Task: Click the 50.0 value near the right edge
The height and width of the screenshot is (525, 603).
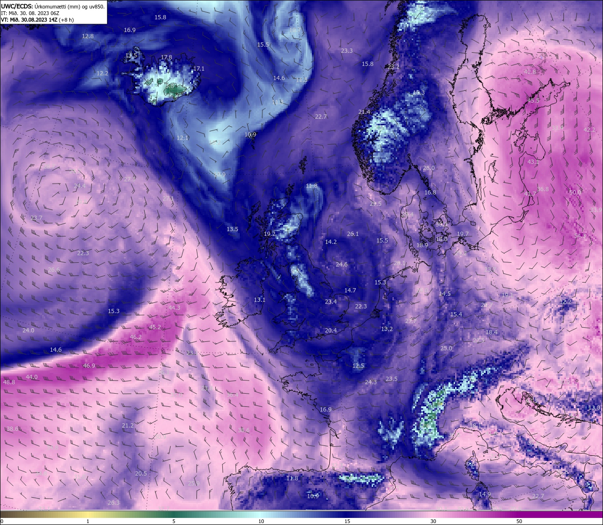Action: [x=575, y=193]
